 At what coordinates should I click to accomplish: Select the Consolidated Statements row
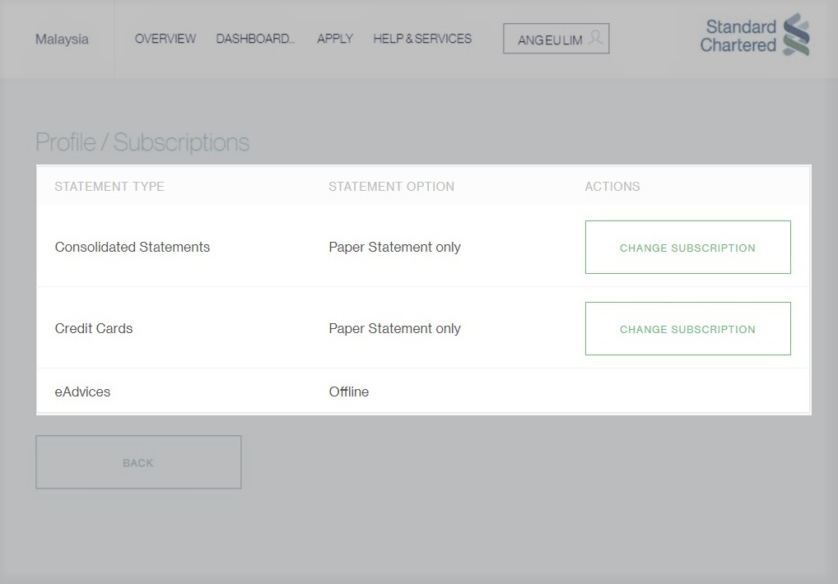point(132,247)
